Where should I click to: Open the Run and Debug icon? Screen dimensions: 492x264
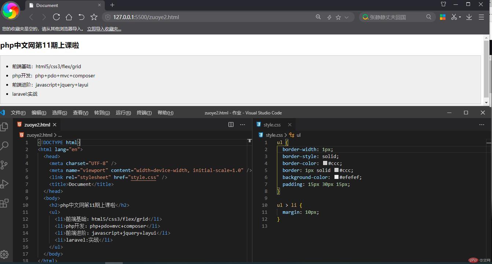4,184
